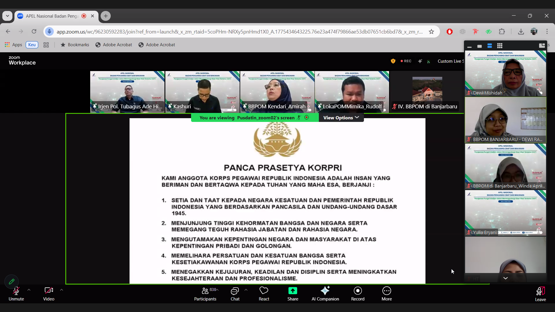The height and width of the screenshot is (312, 555).
Task: Select Dewi Muhidah's video thumbnail
Action: (x=505, y=73)
